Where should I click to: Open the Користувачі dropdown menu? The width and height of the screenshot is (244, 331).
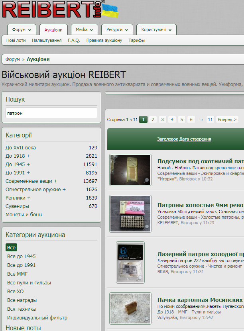(156, 30)
